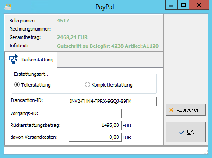Click the weather cloud app icon
The image size is (212, 158).
click(8, 7)
